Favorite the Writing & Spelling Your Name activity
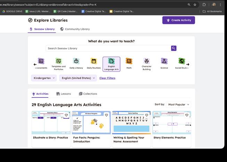Viewport: 227px width, 162px height. click(147, 115)
